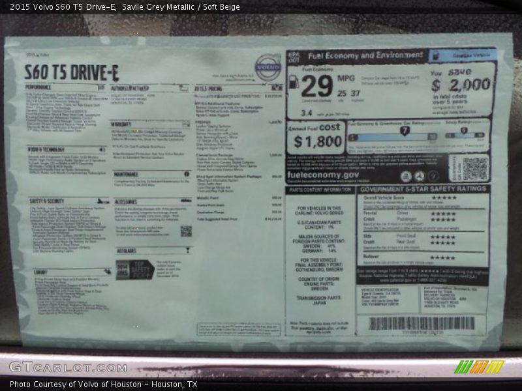Screen dimensions: 522x391
Task: Click the icon in the Performance header
Action: point(101,87)
